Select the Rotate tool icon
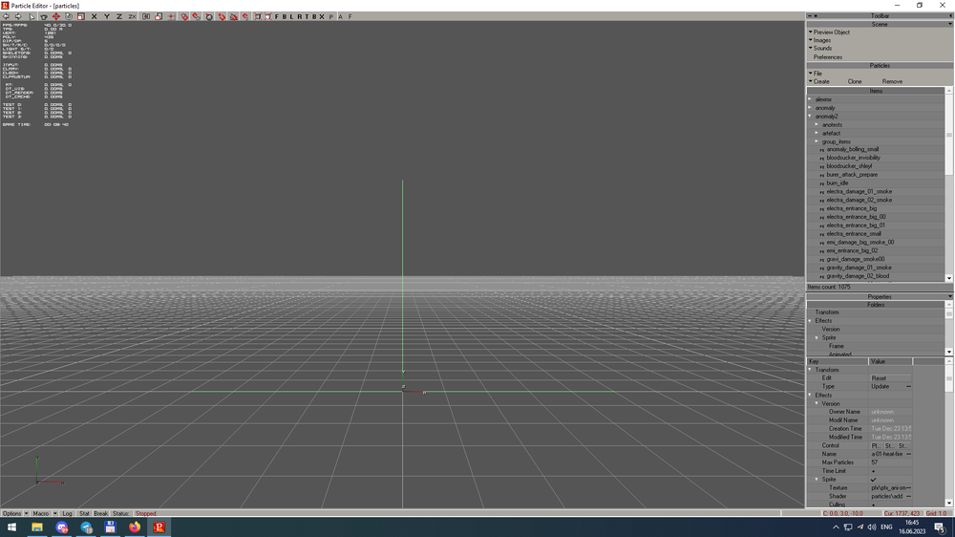This screenshot has height=537, width=955. [x=68, y=16]
